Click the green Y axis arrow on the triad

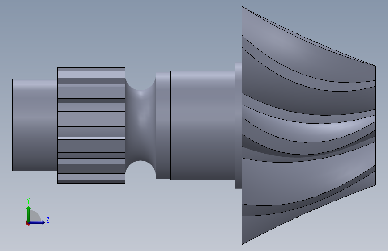coord(29,213)
